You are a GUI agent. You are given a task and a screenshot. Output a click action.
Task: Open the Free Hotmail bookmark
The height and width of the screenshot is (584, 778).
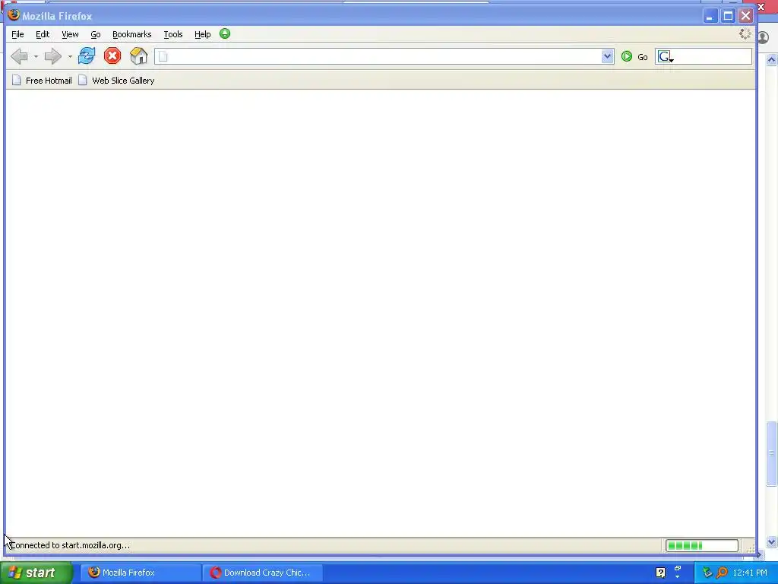point(43,81)
